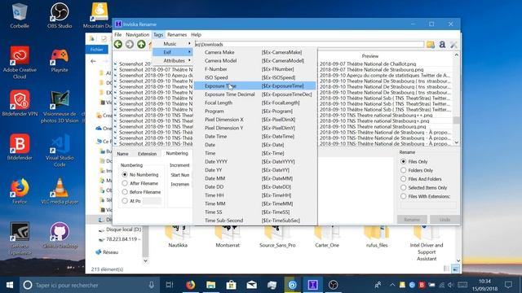Choose Camera Make Exif tag
The height and width of the screenshot is (293, 522).
[x=254, y=52]
